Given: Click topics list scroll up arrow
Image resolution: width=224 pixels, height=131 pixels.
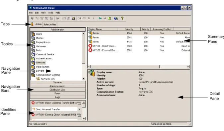Looking at the screenshot, I should pos(84,34).
